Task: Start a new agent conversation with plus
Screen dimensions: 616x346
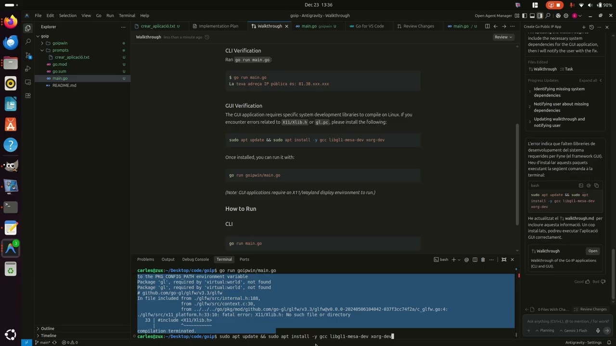Action: coord(584,27)
